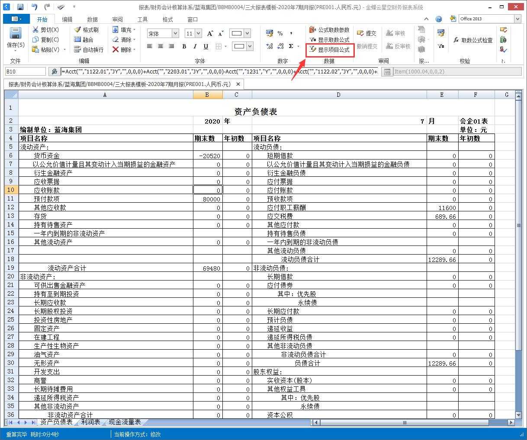Screen dimensions: 527x440
Task: Click the blue help question mark icon
Action: click(x=439, y=19)
